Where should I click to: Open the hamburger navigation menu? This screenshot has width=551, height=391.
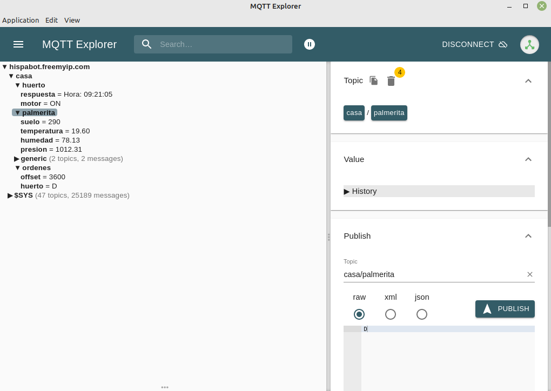point(18,44)
